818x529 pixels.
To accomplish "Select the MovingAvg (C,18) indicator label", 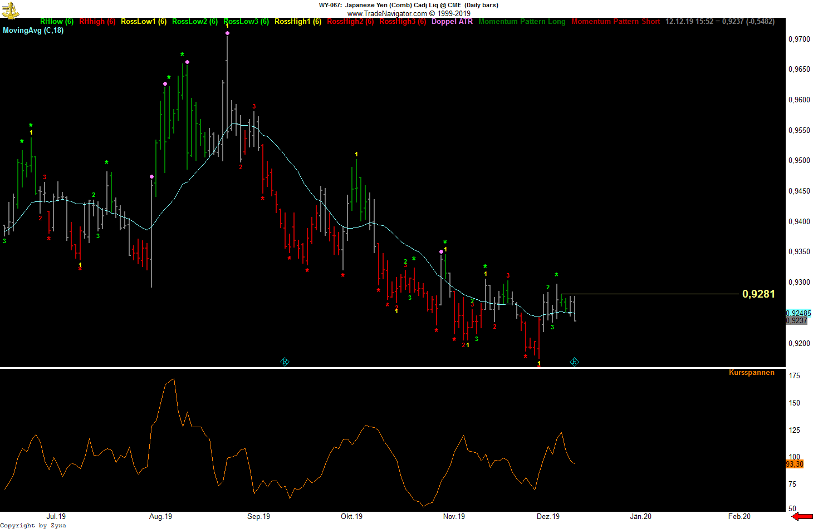I will (33, 31).
